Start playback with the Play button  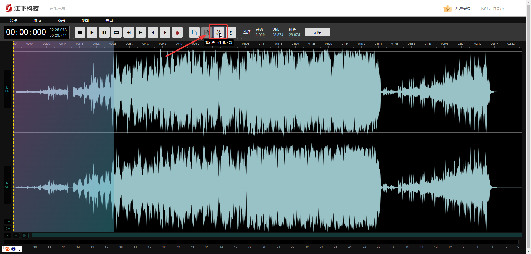tap(92, 32)
